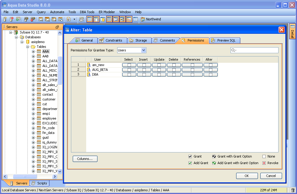Toggle the second highlighted table panel icon
297x194 pixels.
click(x=96, y=19)
